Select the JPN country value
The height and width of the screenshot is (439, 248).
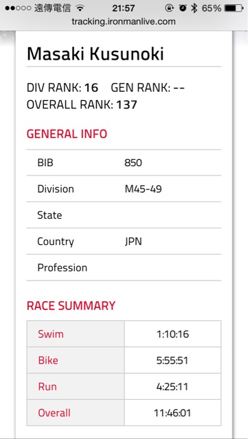(x=133, y=241)
